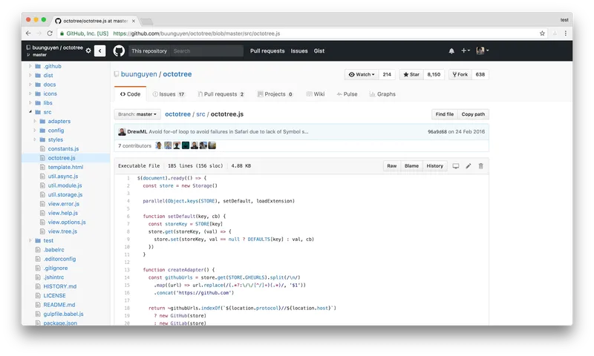The height and width of the screenshot is (356, 594).
Task: Fork the octotree repository
Action: tap(460, 74)
